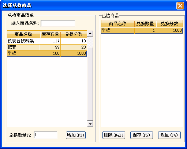The height and width of the screenshot is (149, 187).
Task: Click the vertical scrollbar track of product list
Action: tap(90, 84)
